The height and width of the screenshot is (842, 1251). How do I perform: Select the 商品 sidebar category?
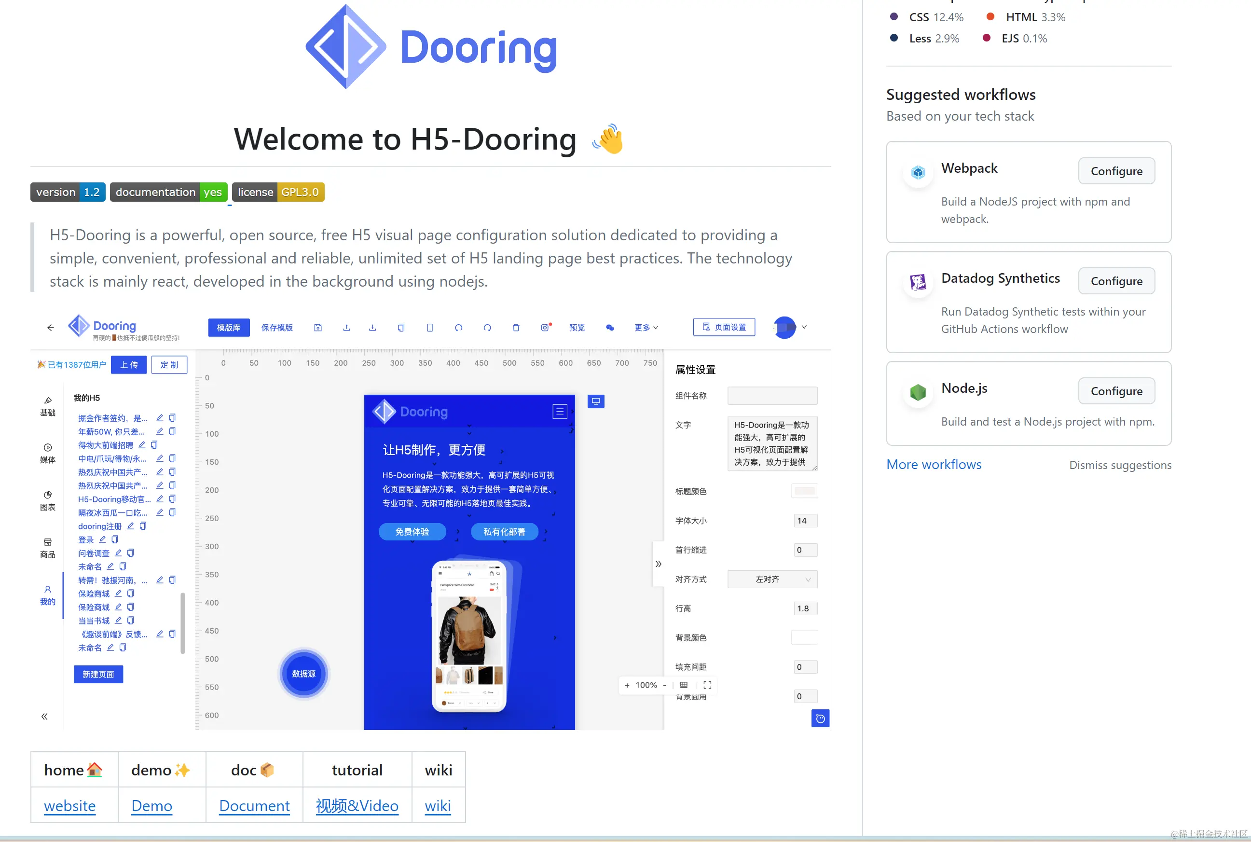48,548
